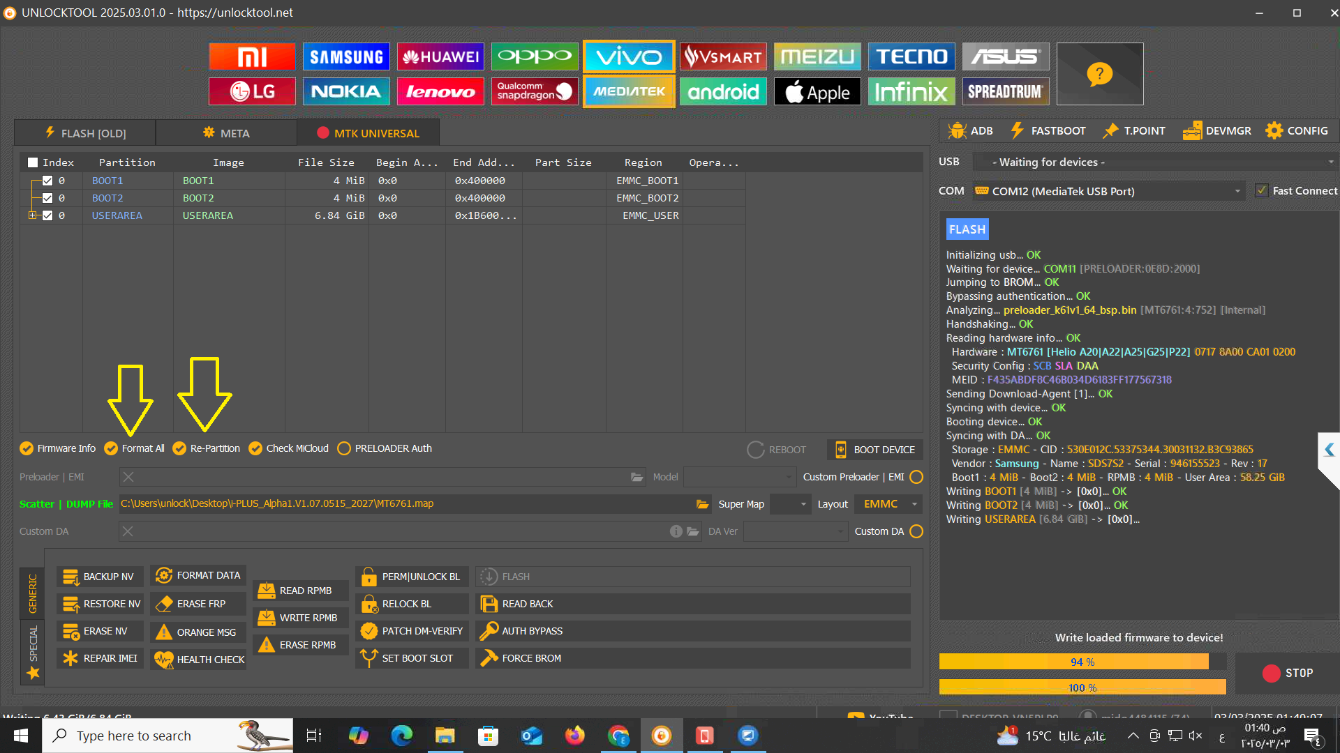Open the Huawei brand module
Image resolution: width=1340 pixels, height=753 pixels.
pos(440,56)
